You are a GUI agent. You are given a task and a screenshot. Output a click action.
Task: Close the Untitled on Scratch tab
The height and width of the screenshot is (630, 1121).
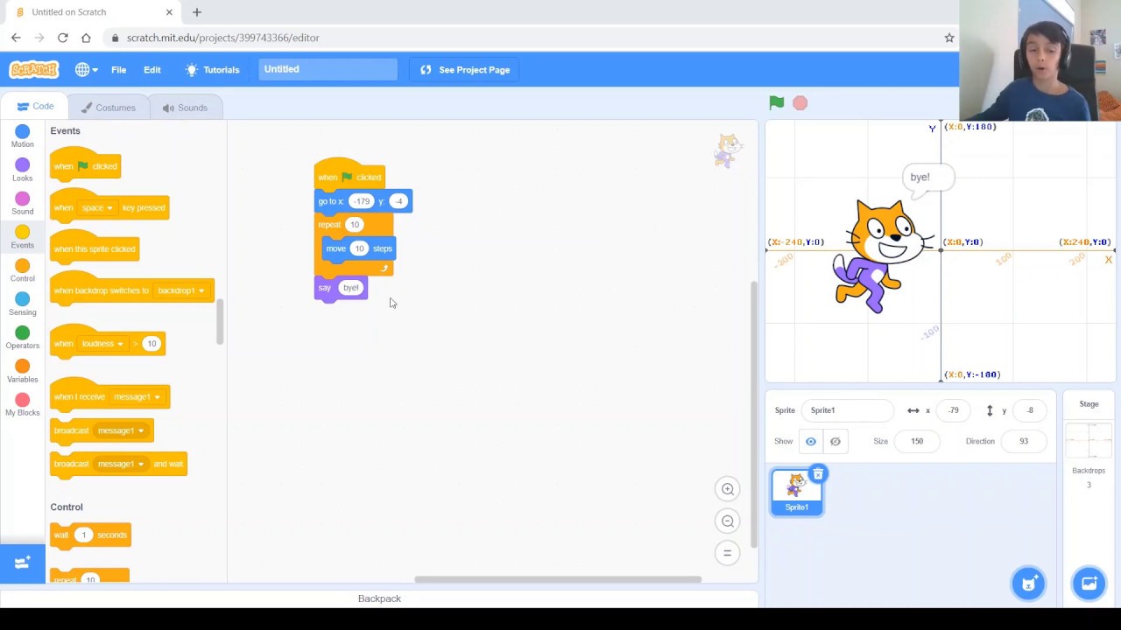point(169,12)
